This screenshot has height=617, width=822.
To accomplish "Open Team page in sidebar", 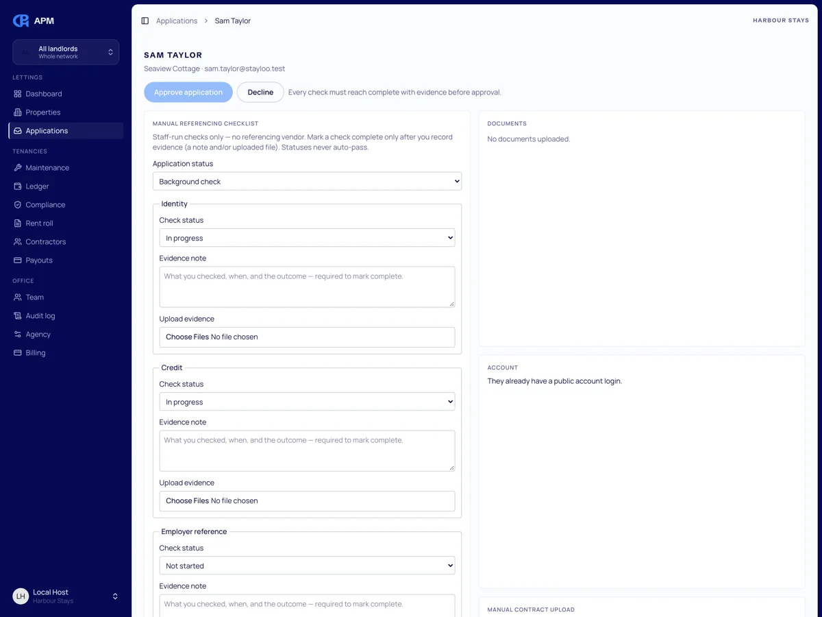I will 66,298.
